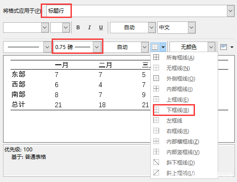Toggle Underline formatting button
The image size is (237, 182).
[101, 28]
